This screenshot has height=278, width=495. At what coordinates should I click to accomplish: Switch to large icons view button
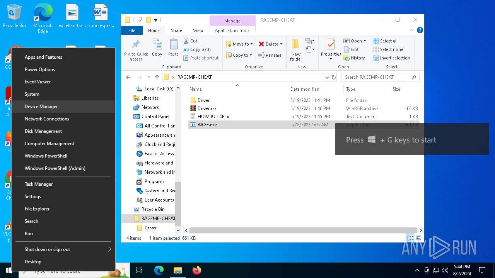tap(418, 238)
